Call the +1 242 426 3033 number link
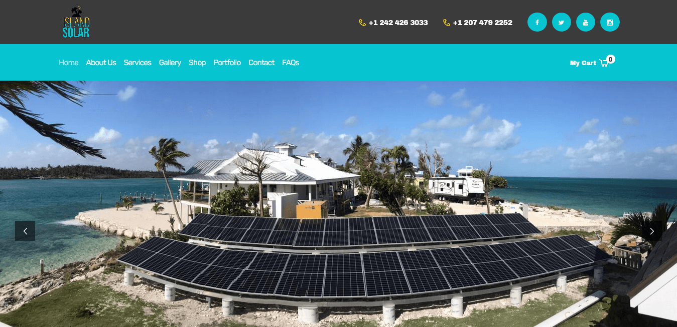The height and width of the screenshot is (327, 677). click(398, 23)
